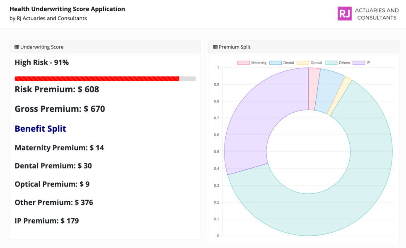Image resolution: width=406 pixels, height=248 pixels.
Task: Click the Underwriting Score panel header label
Action: tap(42, 47)
